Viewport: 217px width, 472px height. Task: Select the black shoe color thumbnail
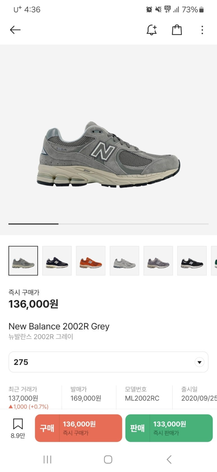point(192,261)
